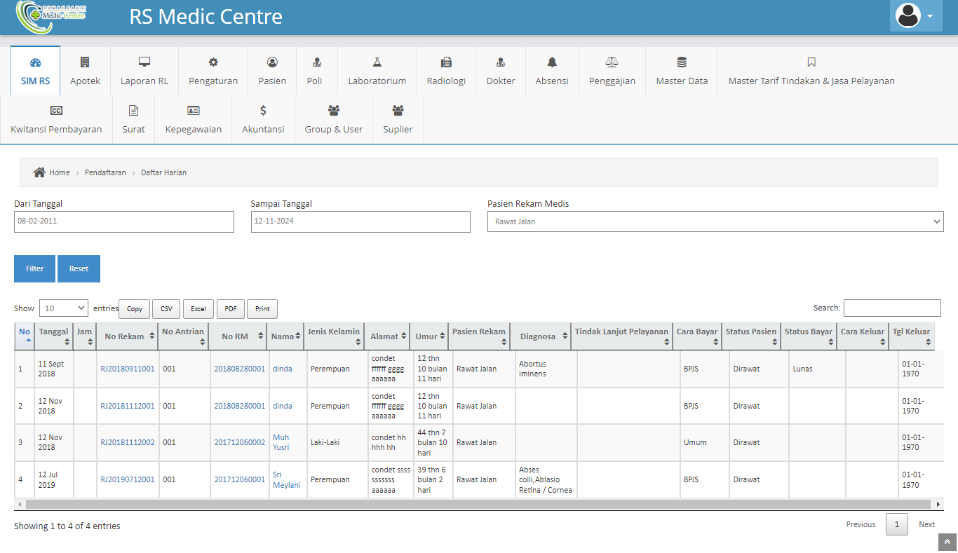The width and height of the screenshot is (958, 553).
Task: Open Apotek via its building icon
Action: [85, 62]
